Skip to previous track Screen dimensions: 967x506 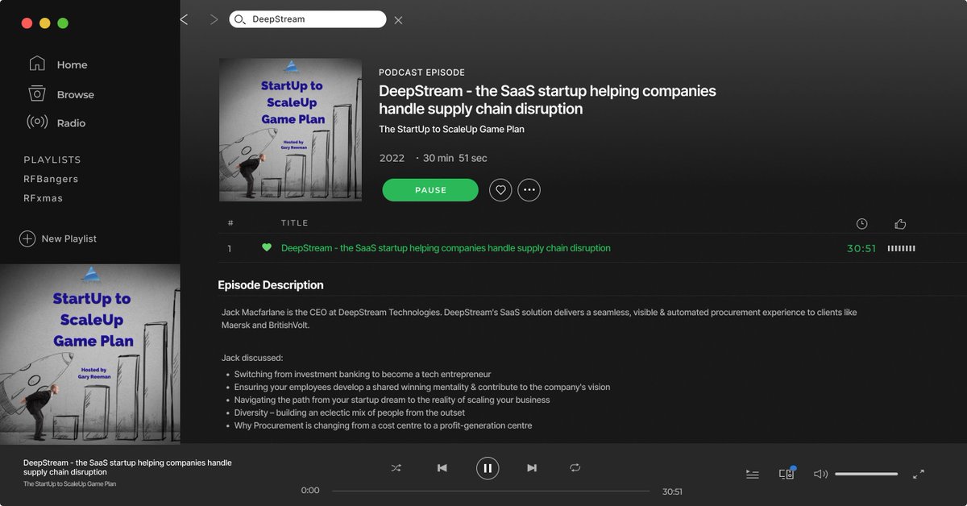(x=442, y=467)
